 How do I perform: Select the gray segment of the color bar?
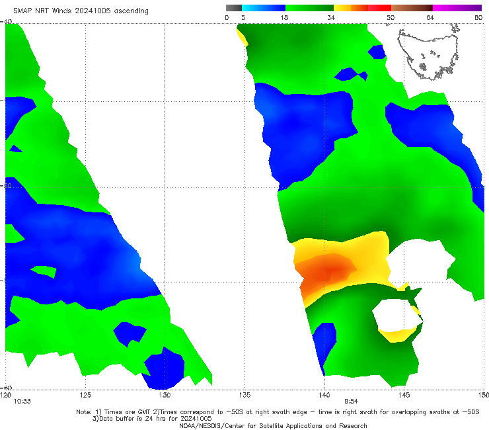pos(233,8)
